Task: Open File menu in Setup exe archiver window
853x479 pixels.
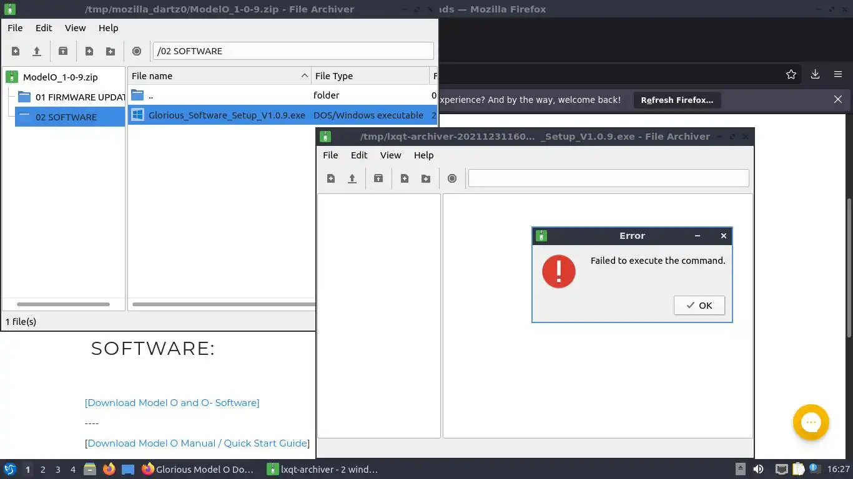Action: [x=330, y=155]
